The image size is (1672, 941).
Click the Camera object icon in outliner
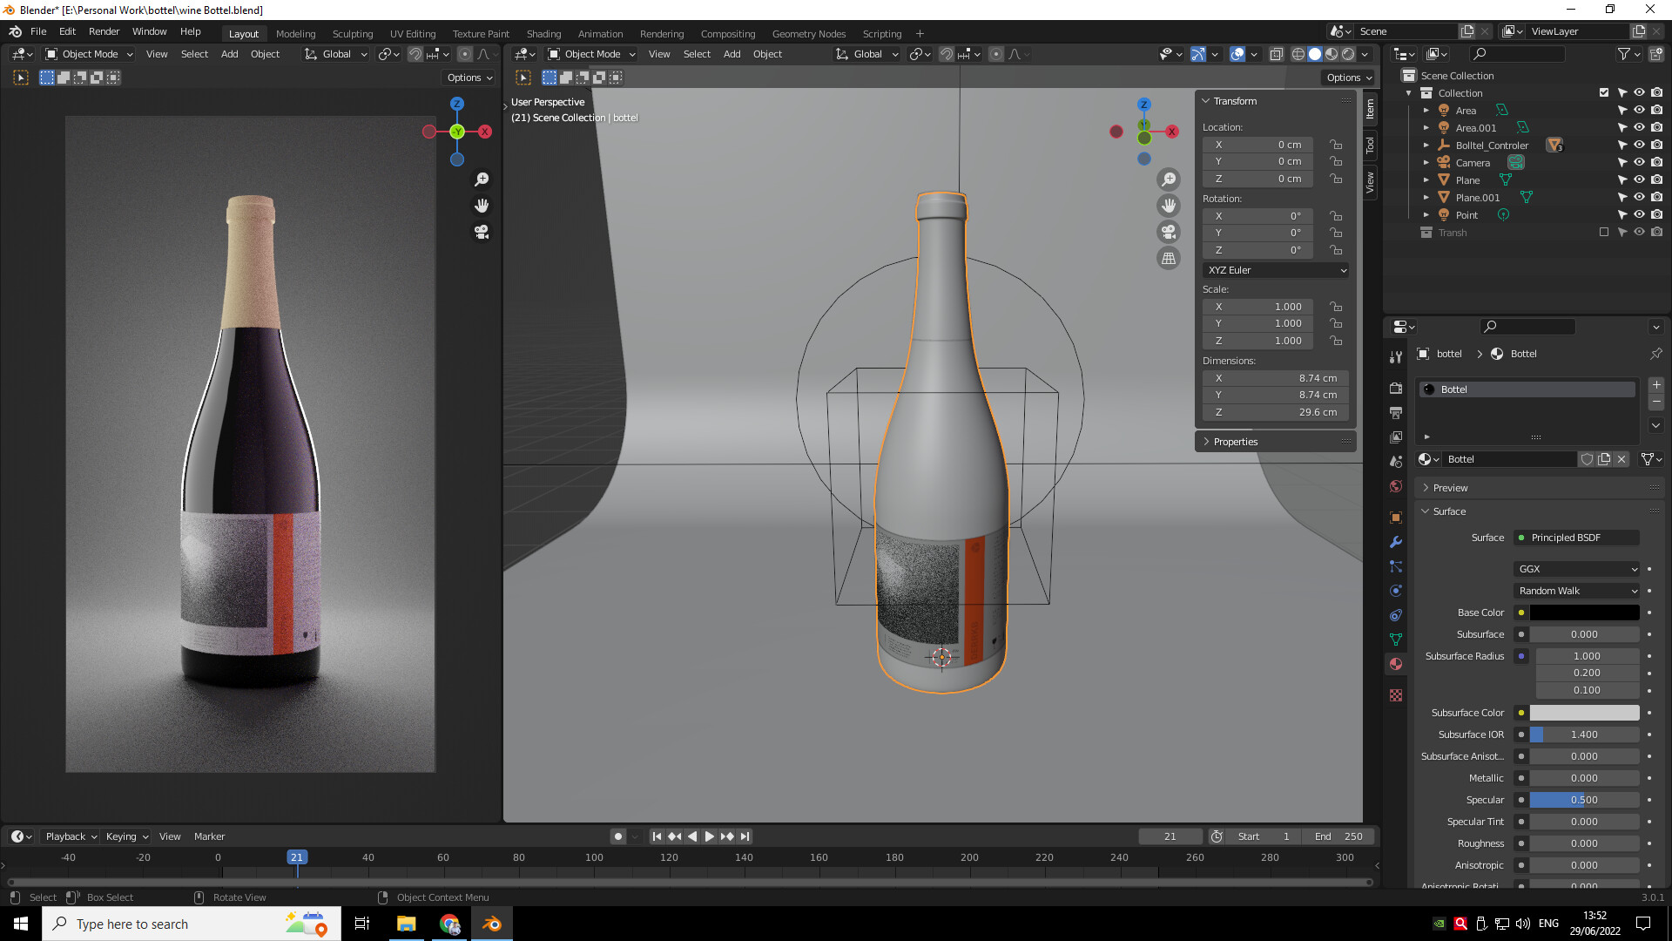(x=1445, y=163)
